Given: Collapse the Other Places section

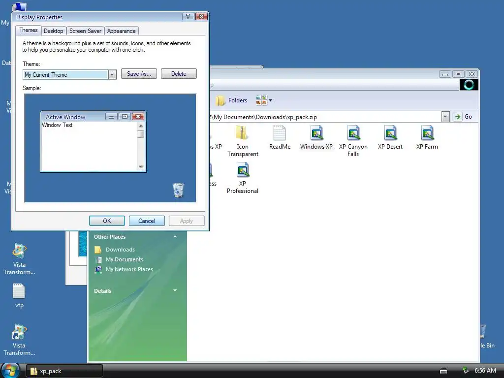Looking at the screenshot, I should (x=175, y=237).
